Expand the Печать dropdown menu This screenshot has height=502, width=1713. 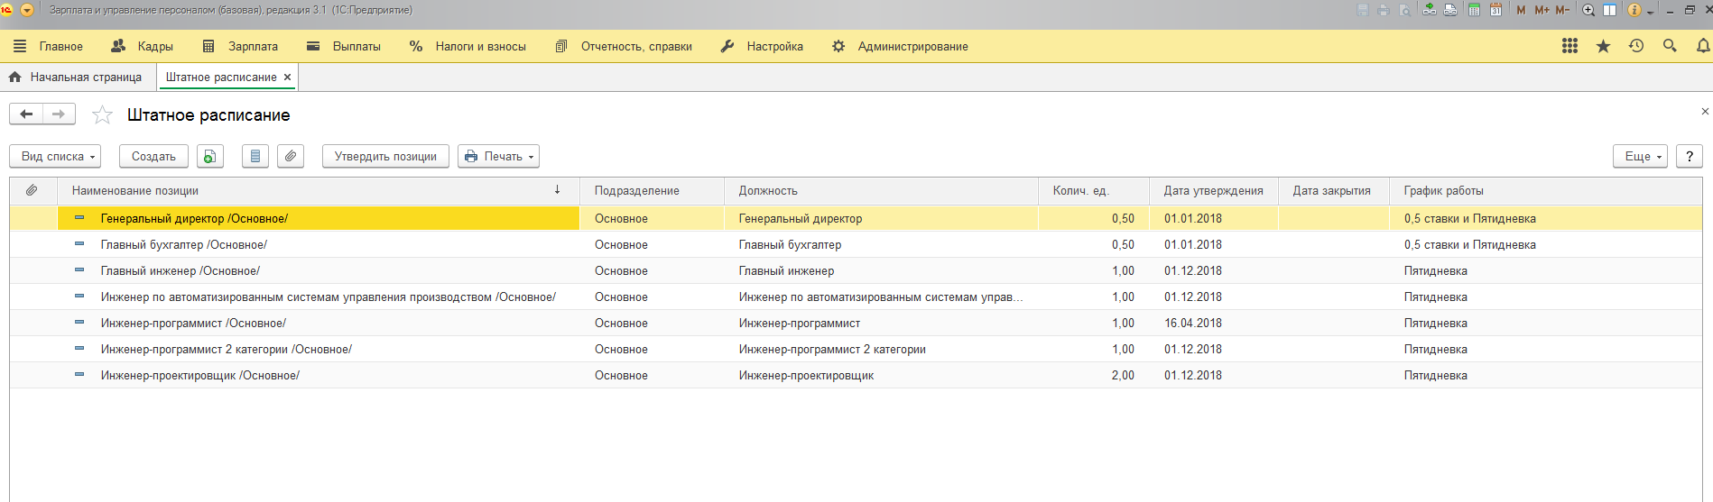tap(498, 156)
